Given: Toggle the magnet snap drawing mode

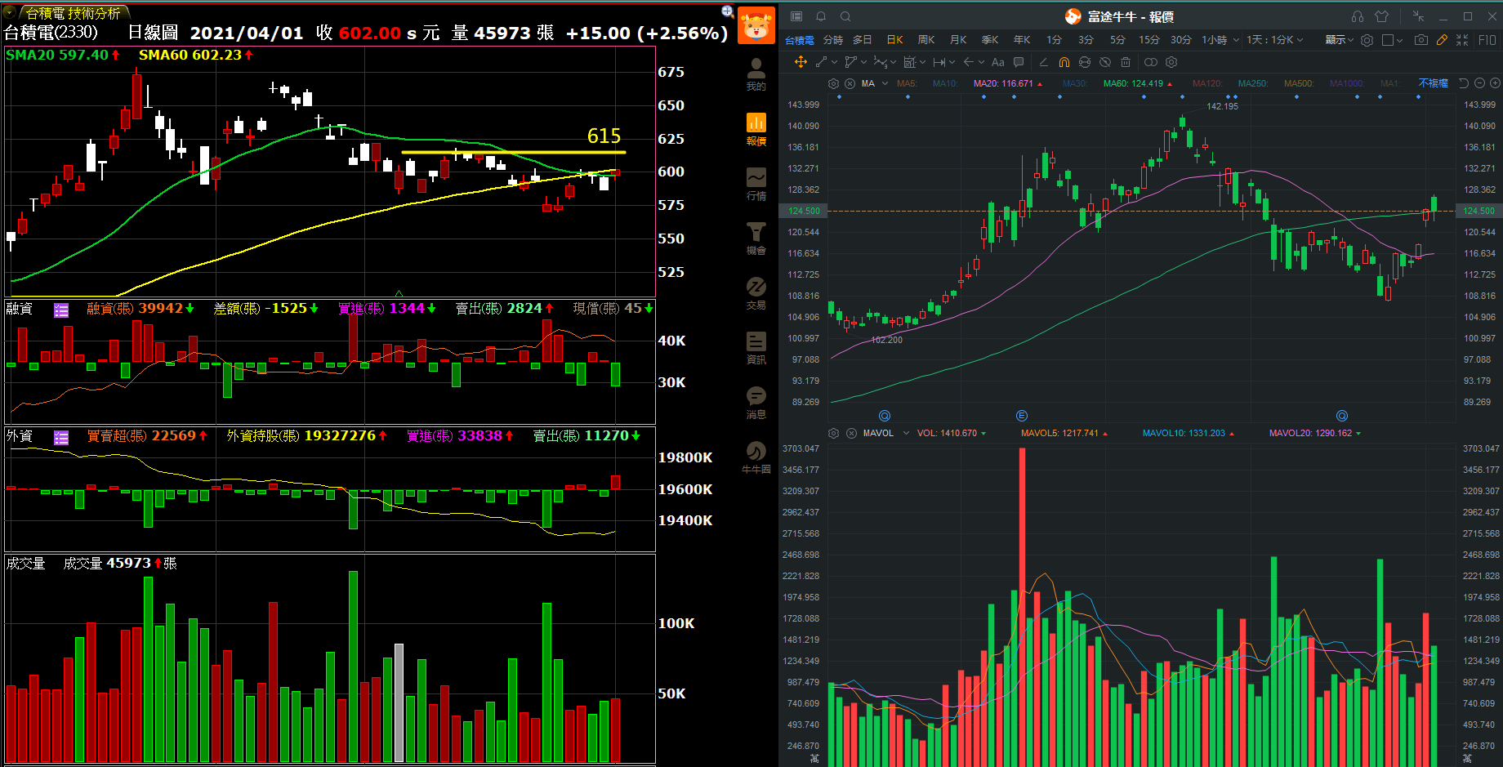Looking at the screenshot, I should click(x=1064, y=62).
